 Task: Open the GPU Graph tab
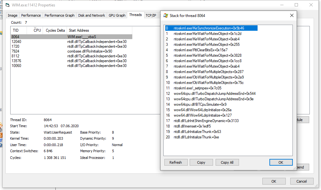117,15
